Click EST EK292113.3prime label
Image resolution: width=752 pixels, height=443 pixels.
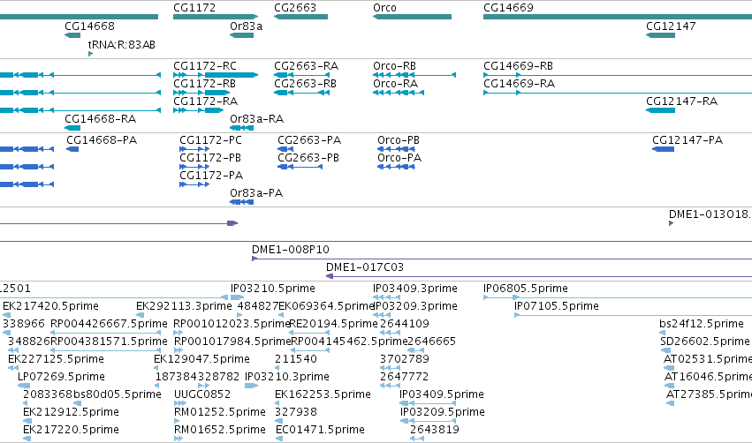(184, 306)
